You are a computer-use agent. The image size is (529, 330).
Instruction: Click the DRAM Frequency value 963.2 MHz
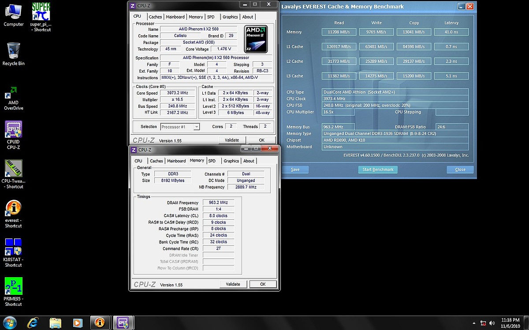pyautogui.click(x=218, y=203)
